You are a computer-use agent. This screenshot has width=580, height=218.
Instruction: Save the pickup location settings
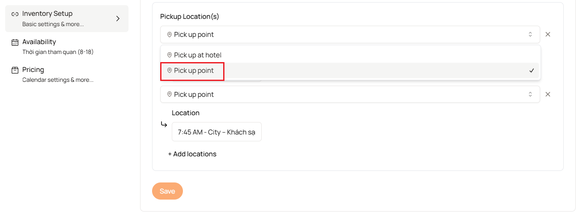(x=167, y=191)
